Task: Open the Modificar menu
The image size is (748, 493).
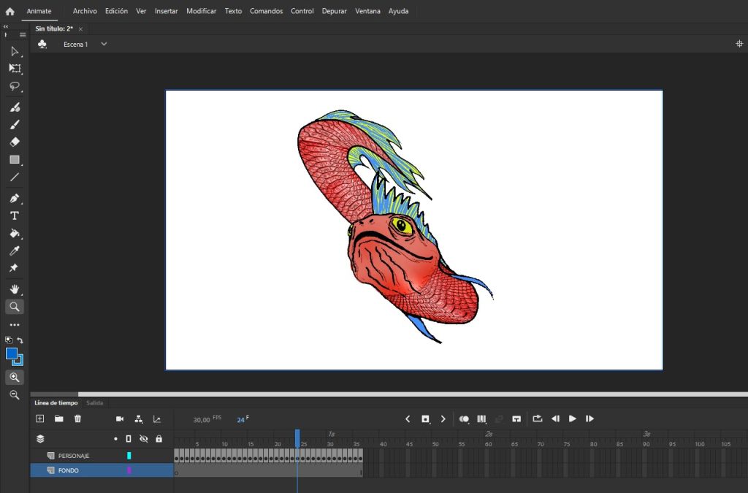Action: point(202,11)
